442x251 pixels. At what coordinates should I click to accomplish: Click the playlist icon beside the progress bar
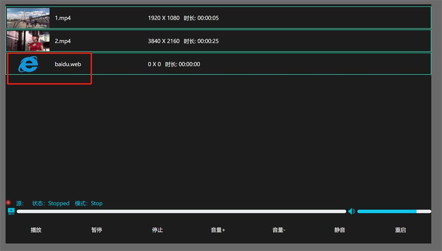pos(11,211)
